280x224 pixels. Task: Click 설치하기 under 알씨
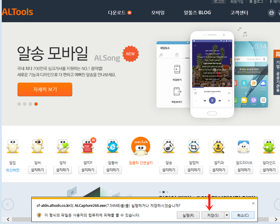37,170
